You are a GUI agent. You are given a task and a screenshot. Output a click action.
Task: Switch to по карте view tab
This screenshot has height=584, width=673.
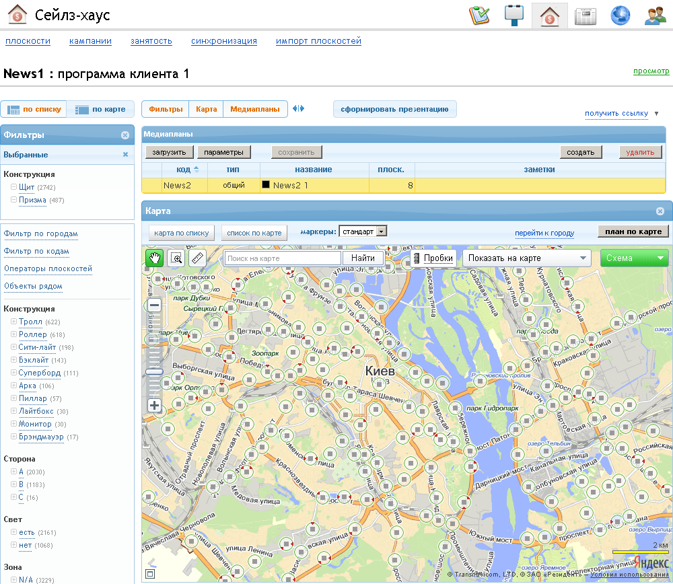pos(100,109)
